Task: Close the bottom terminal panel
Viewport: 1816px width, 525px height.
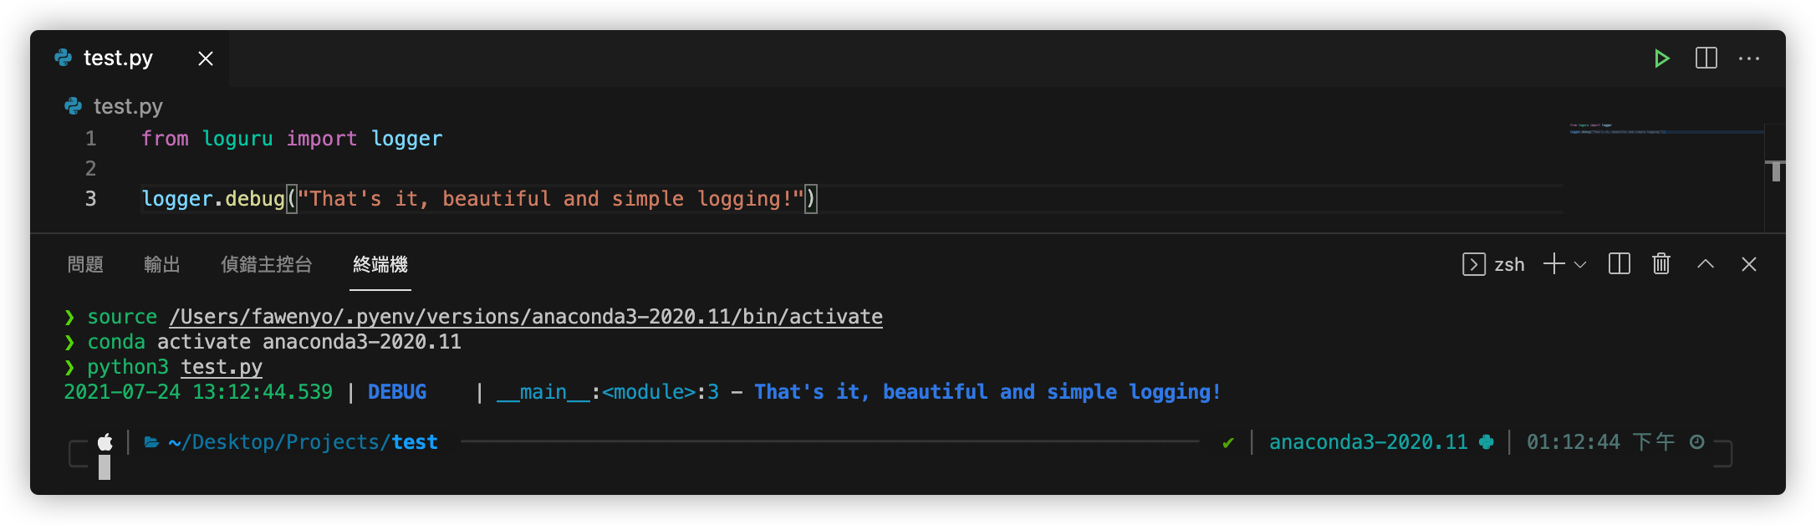Action: [1749, 264]
